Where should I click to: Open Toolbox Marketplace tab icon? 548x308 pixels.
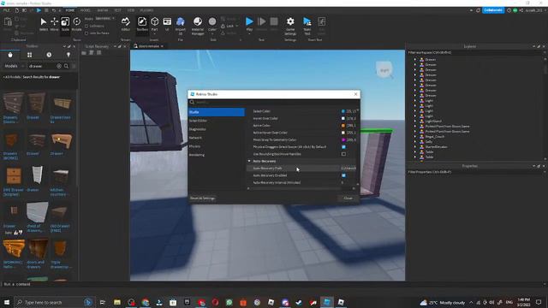coord(10,55)
